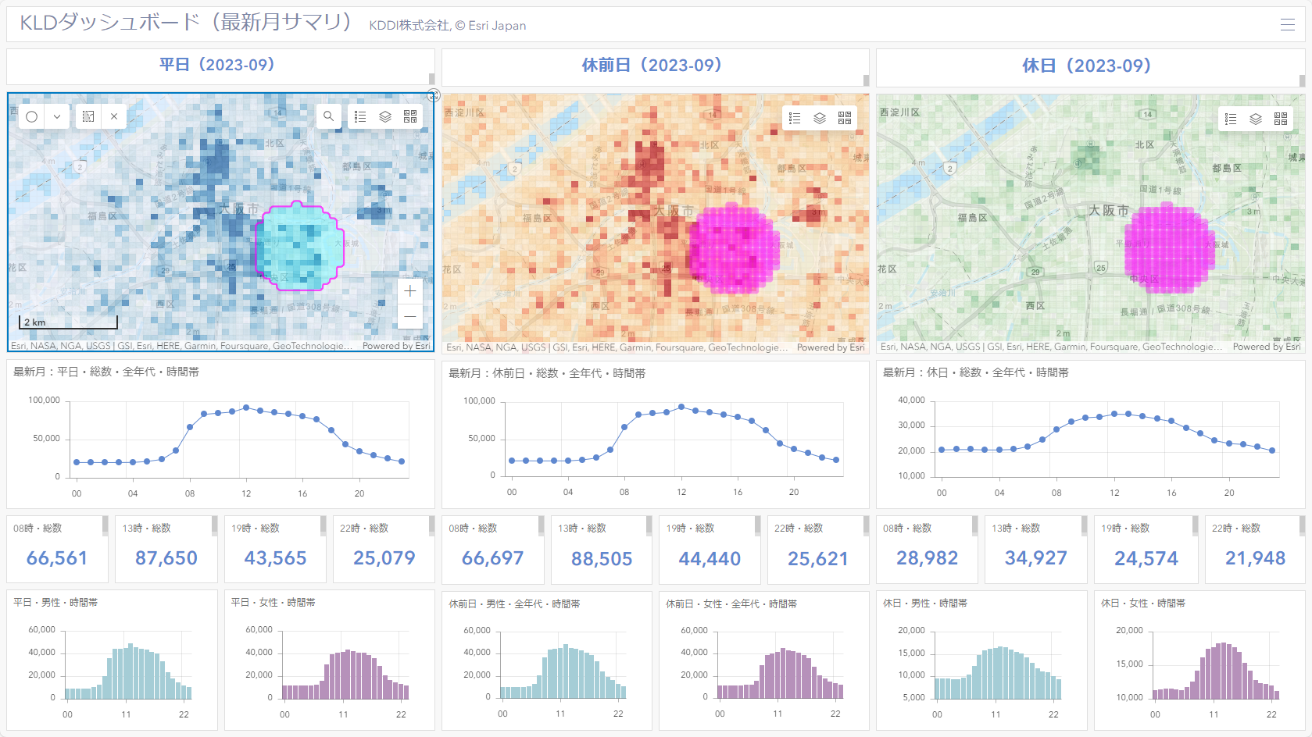Open the search tool on weekday map
The image size is (1312, 737).
pos(329,116)
